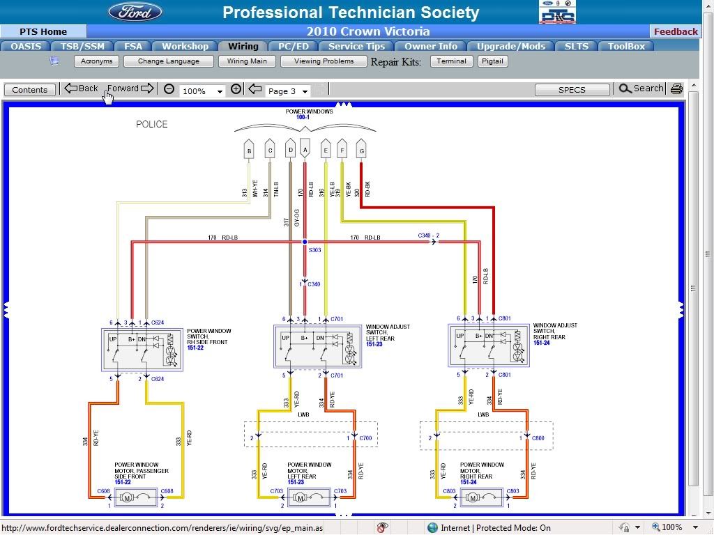Click the Change Language button
The image size is (714, 535).
[169, 61]
